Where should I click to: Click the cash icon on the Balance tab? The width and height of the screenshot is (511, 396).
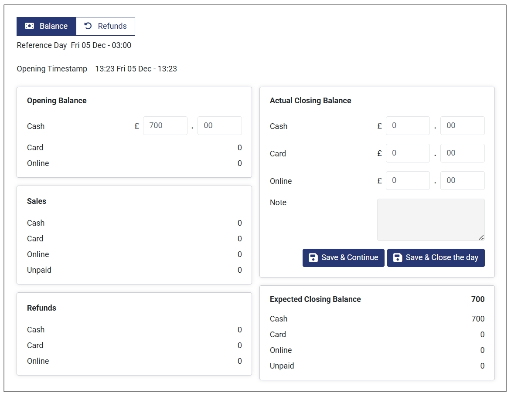pyautogui.click(x=29, y=26)
